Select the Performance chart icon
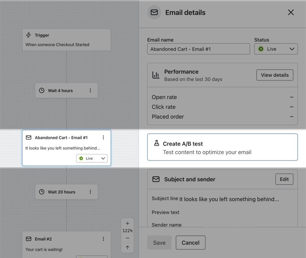This screenshot has height=258, width=306. (156, 75)
